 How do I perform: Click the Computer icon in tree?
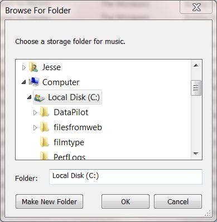coord(34,82)
